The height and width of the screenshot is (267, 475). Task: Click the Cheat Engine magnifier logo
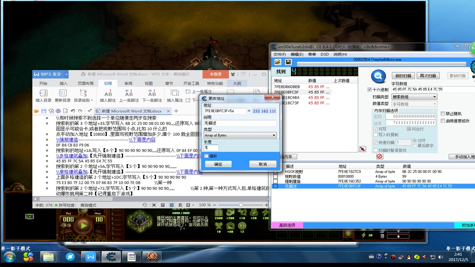(x=379, y=76)
